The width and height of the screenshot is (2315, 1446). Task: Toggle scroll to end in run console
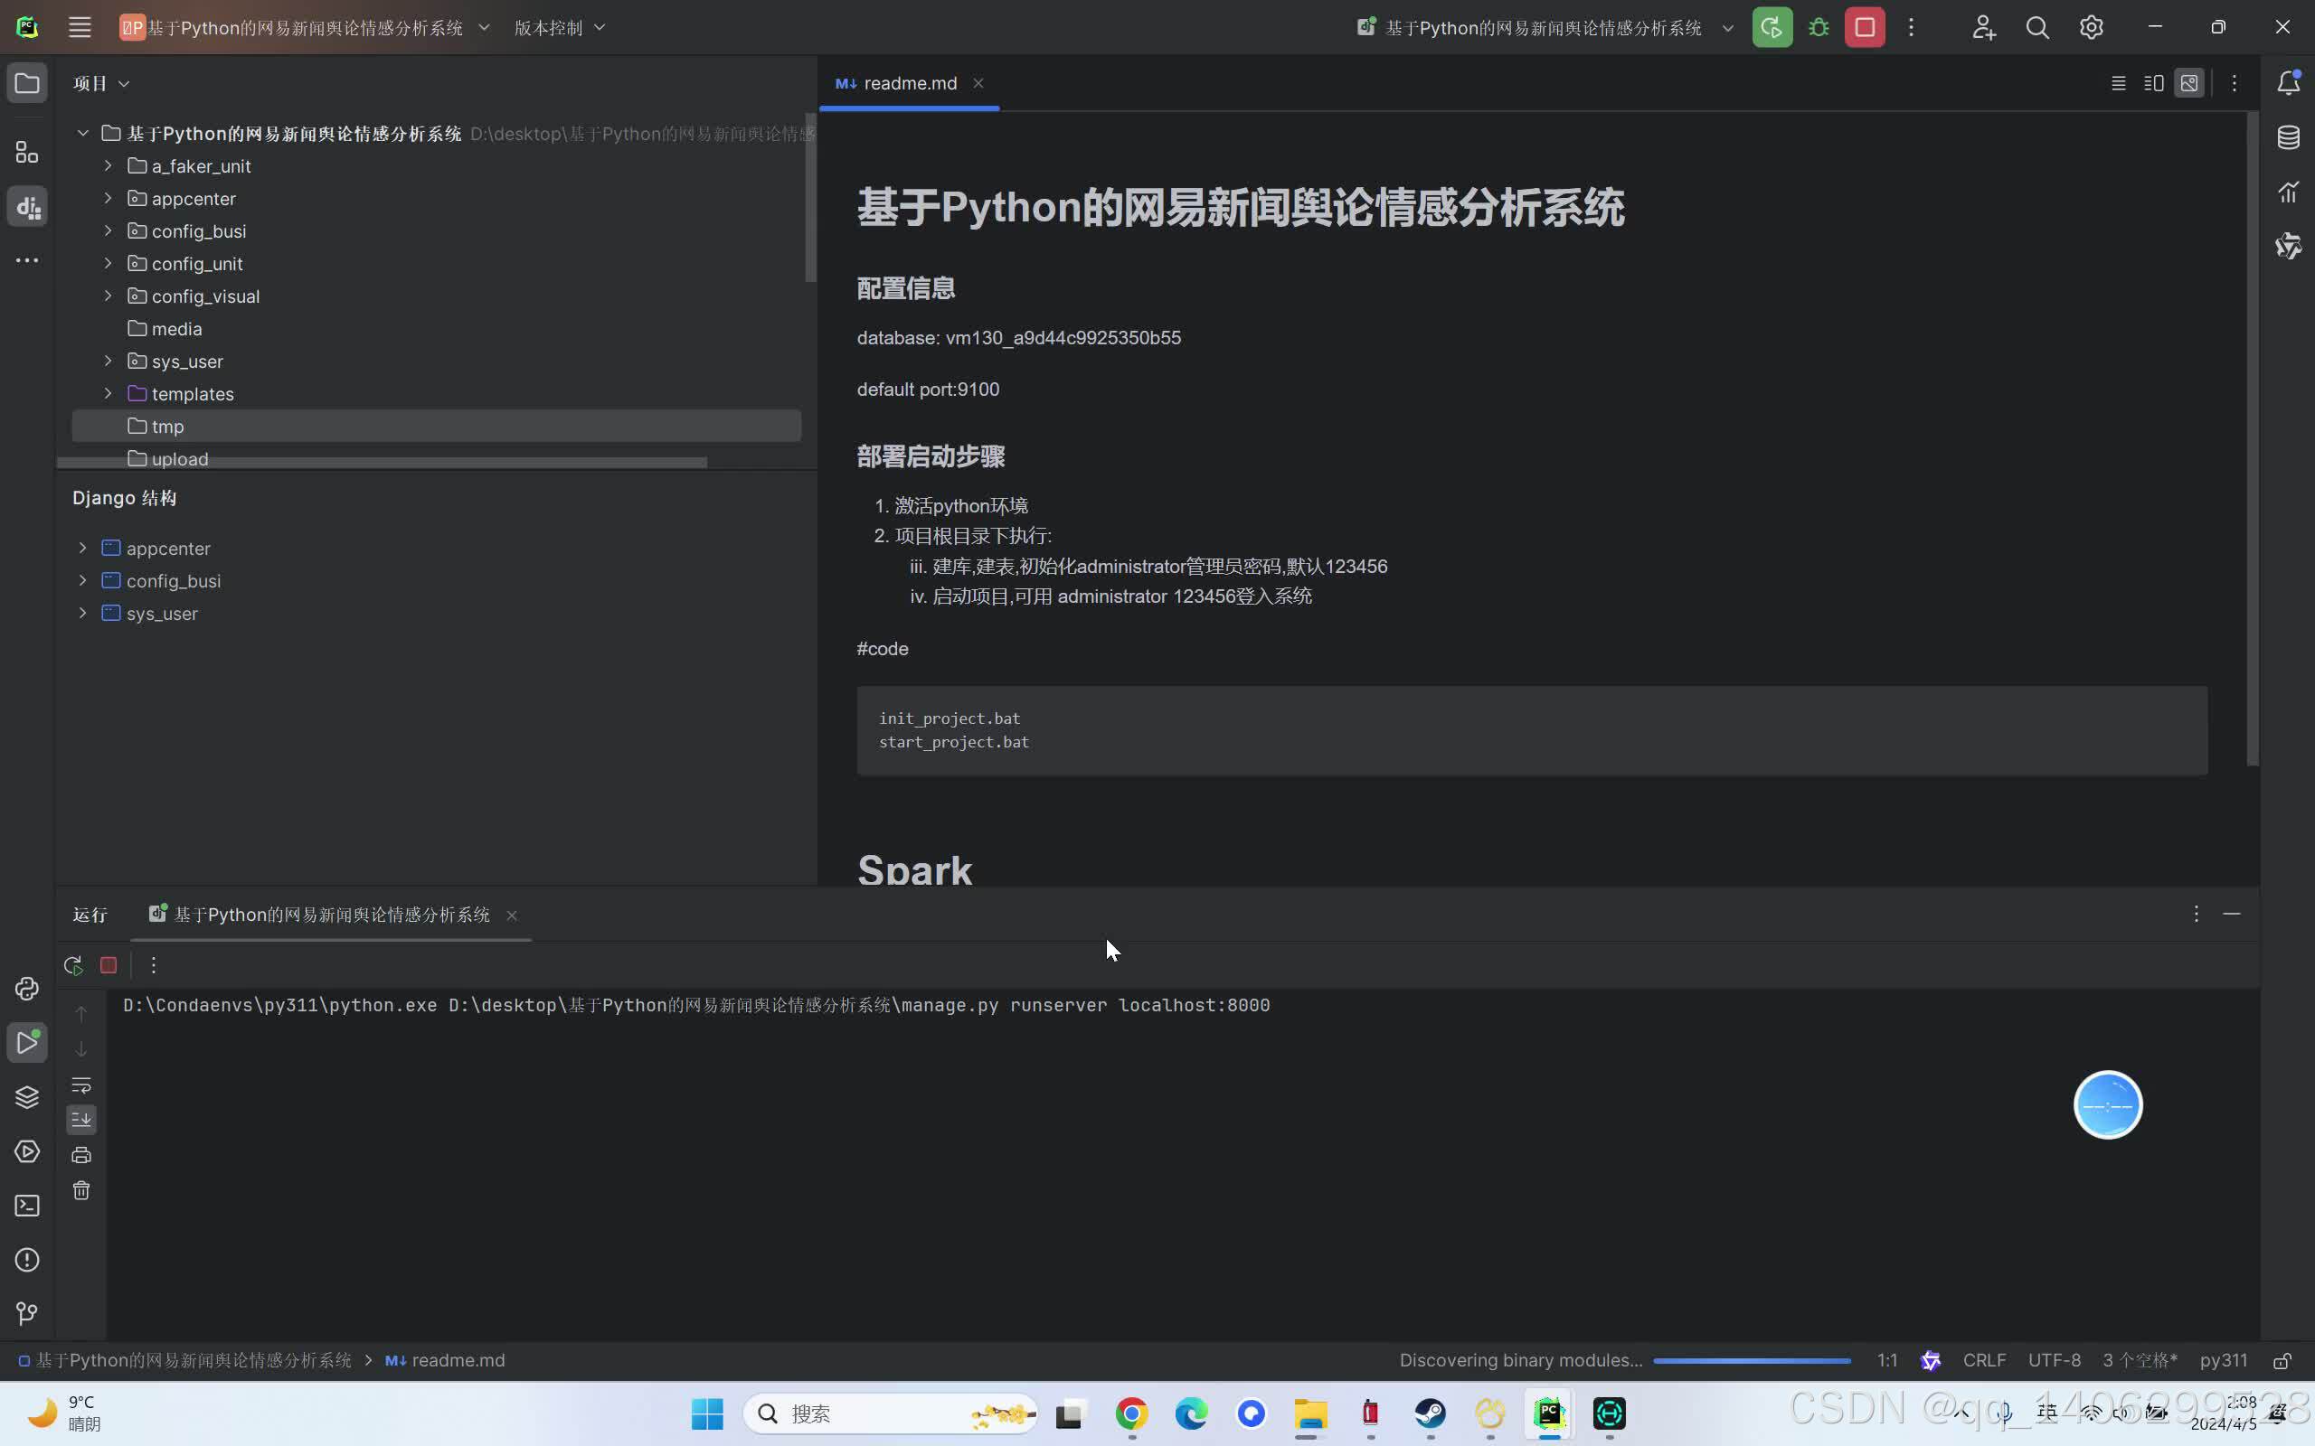pos(81,1119)
